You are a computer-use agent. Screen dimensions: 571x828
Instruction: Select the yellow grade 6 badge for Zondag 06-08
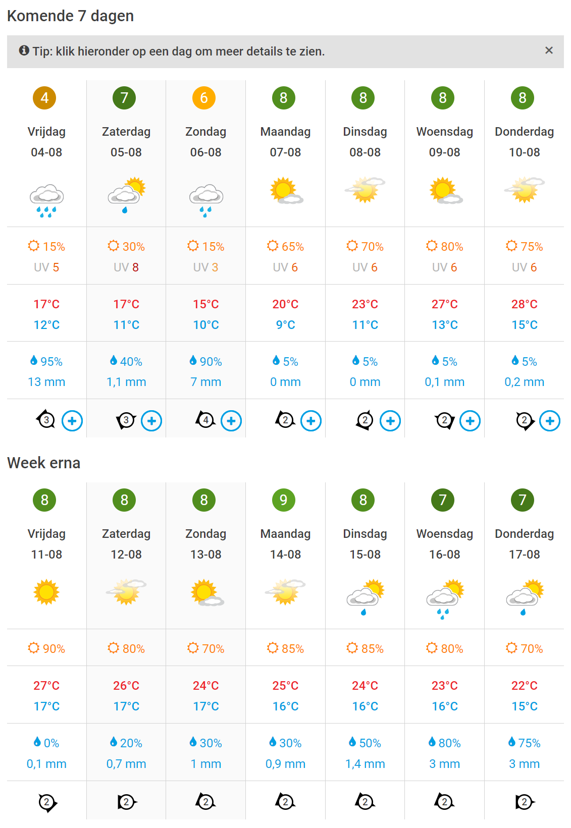[204, 98]
